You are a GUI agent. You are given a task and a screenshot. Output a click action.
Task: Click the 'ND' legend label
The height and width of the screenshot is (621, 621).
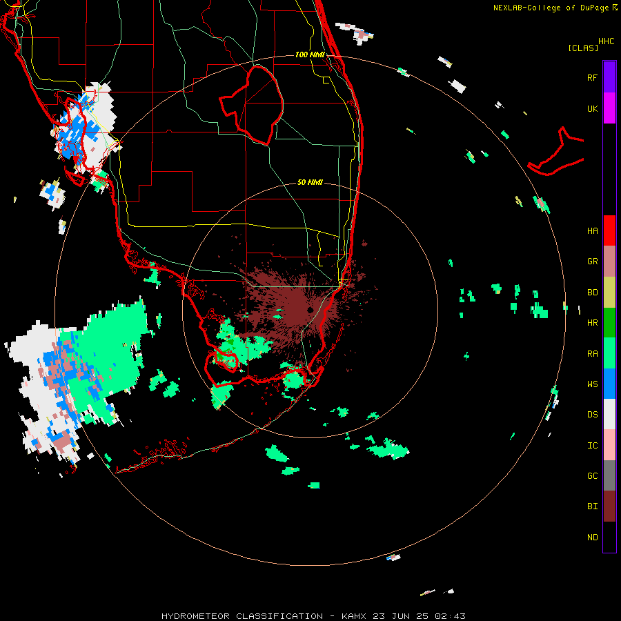coord(592,538)
